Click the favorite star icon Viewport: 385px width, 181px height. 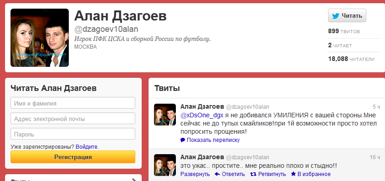tap(293, 174)
